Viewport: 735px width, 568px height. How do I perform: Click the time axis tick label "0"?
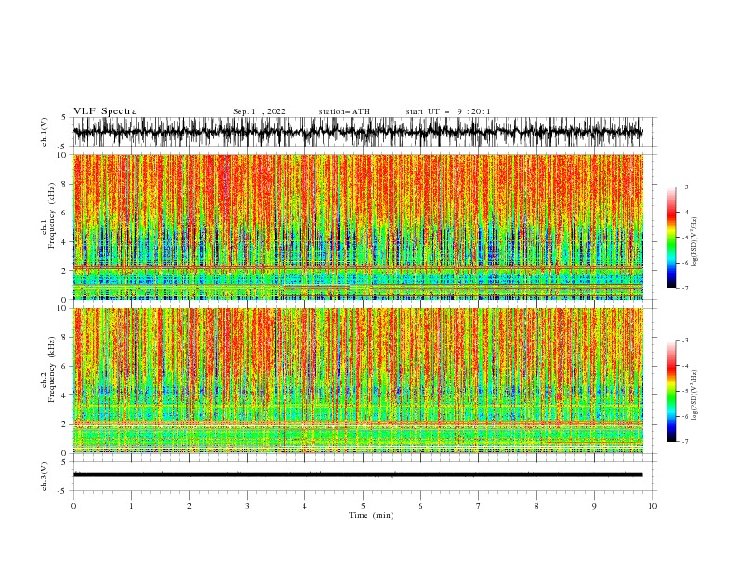(x=73, y=506)
